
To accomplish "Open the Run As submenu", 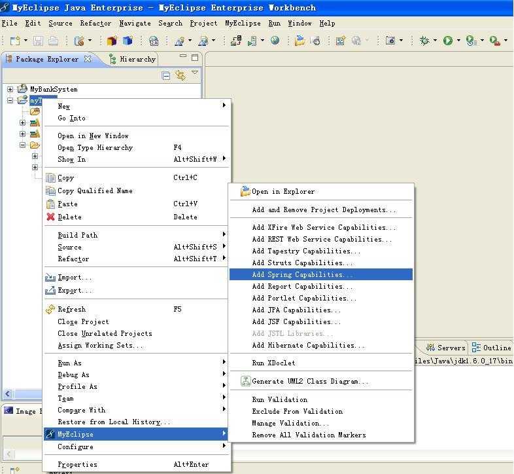I will coord(137,363).
